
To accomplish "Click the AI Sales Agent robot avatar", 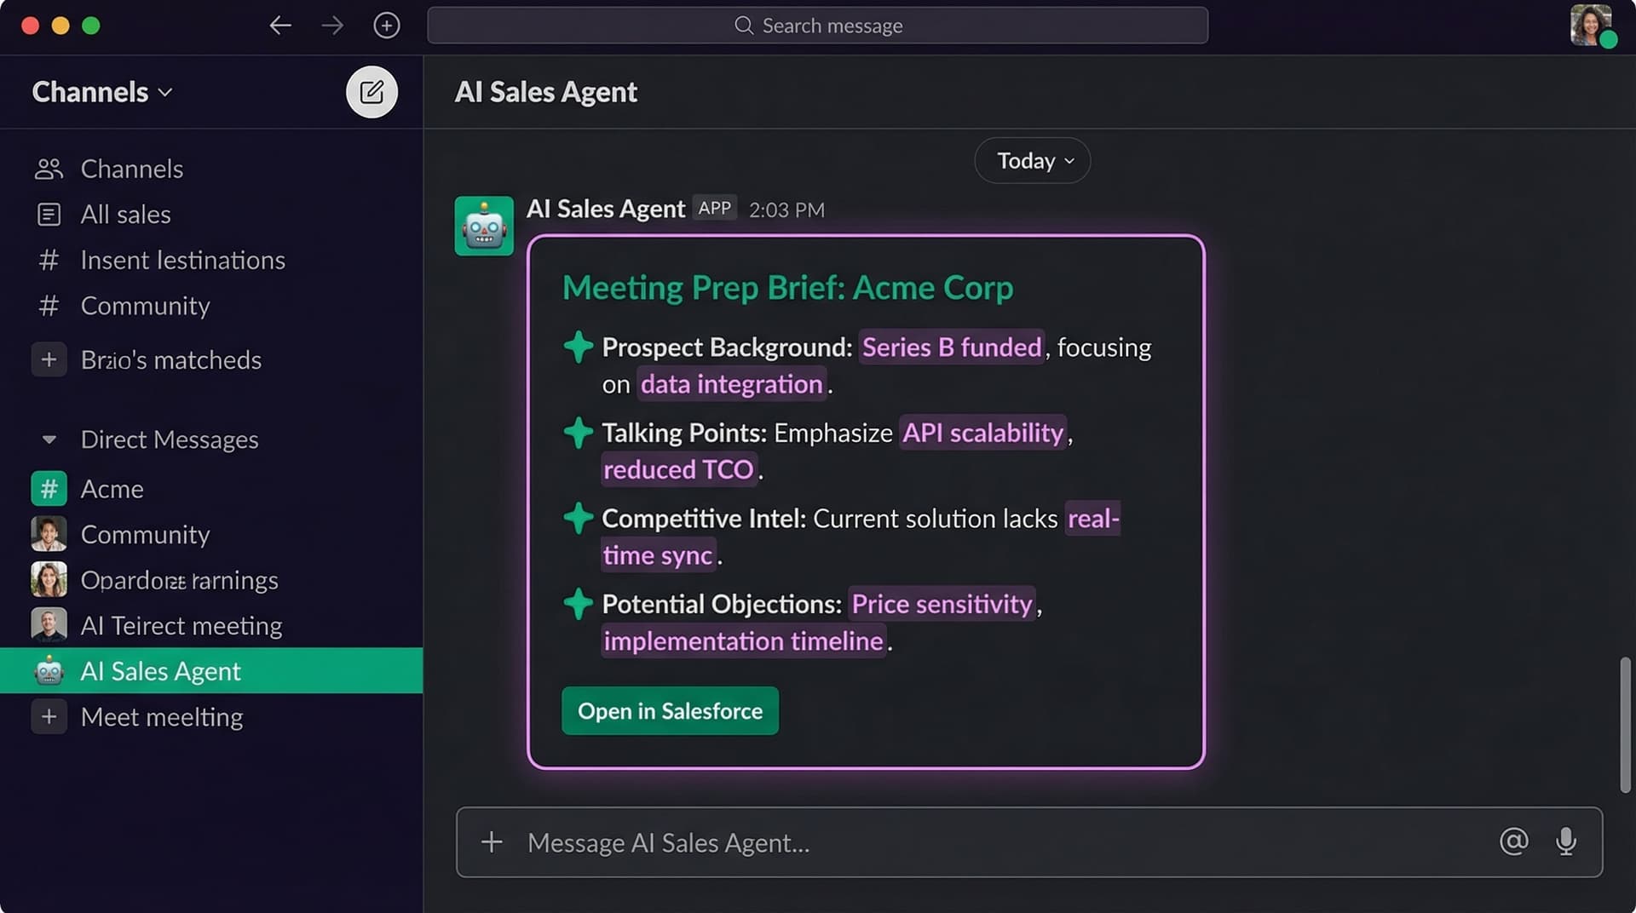I will 484,226.
